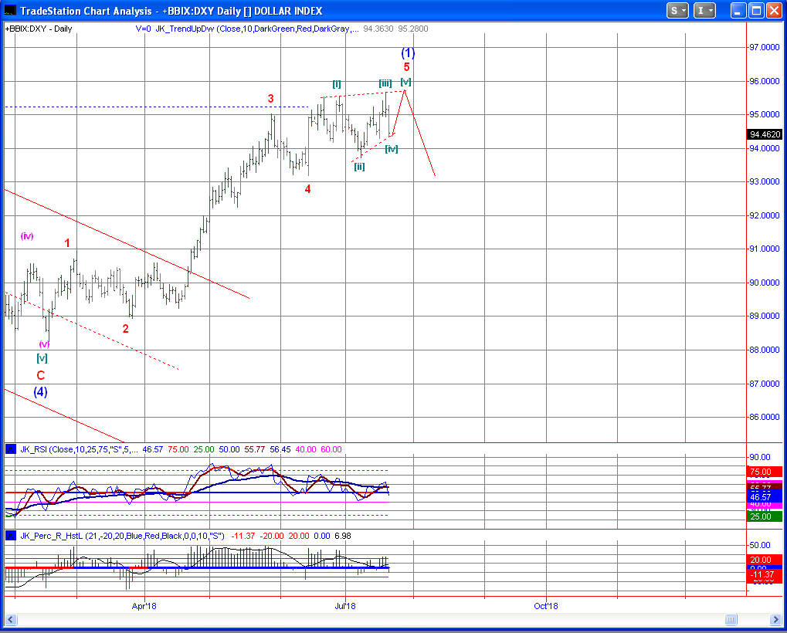
Task: Click the green 25.00 RSI axis tag
Action: (765, 516)
